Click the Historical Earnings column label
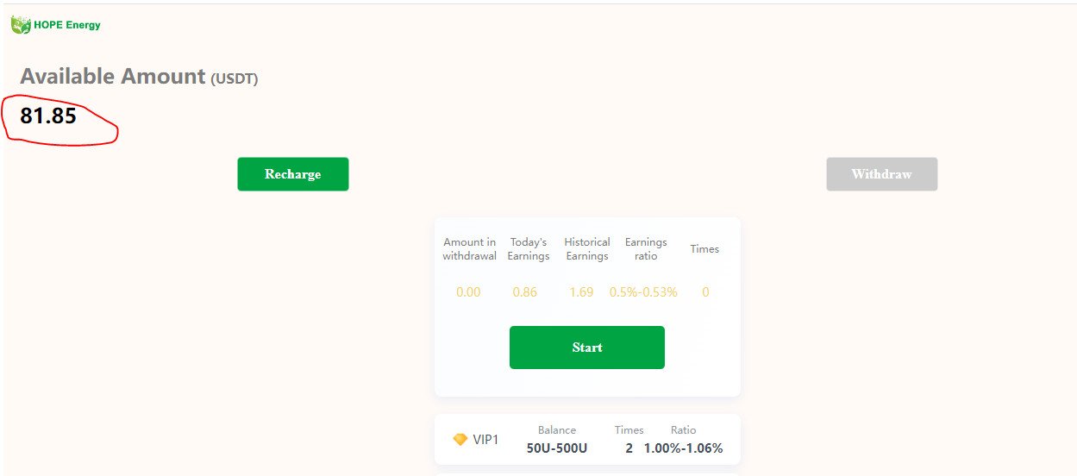Image resolution: width=1077 pixels, height=476 pixels. tap(587, 249)
